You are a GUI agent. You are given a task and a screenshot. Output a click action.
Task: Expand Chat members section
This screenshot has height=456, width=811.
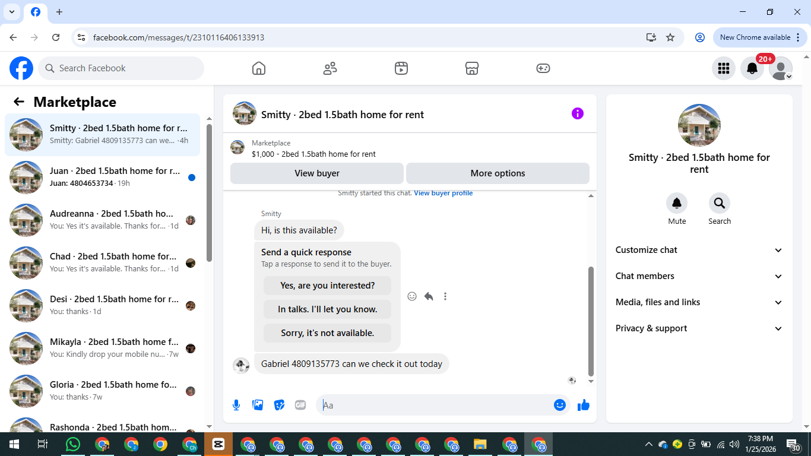(x=699, y=276)
